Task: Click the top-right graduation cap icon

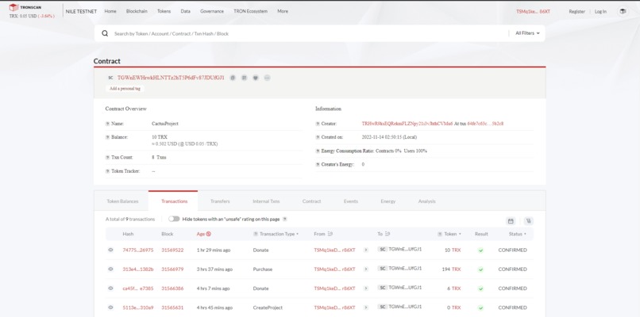Action: [x=623, y=11]
